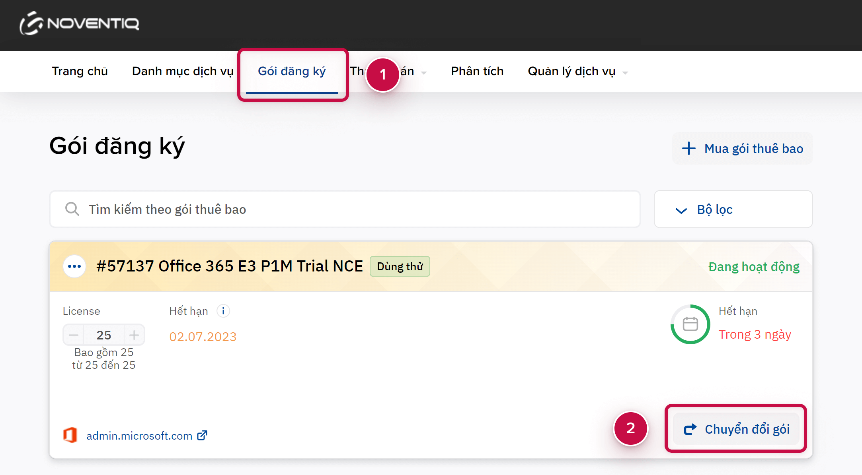Decrease license count with minus button
The image size is (862, 475).
[74, 335]
